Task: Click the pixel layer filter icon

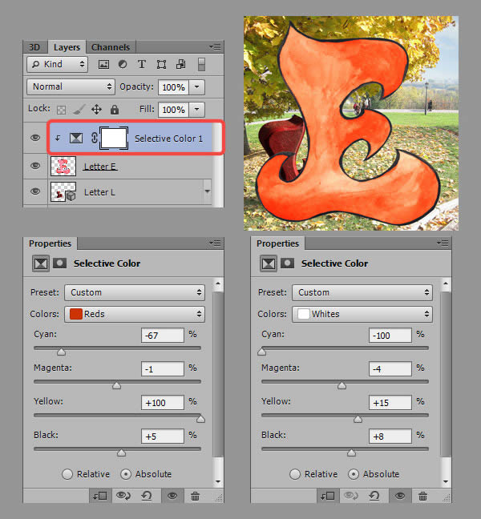Action: [104, 64]
